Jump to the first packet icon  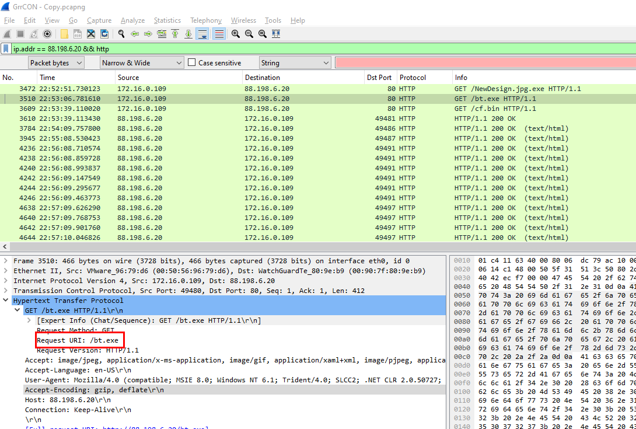175,34
